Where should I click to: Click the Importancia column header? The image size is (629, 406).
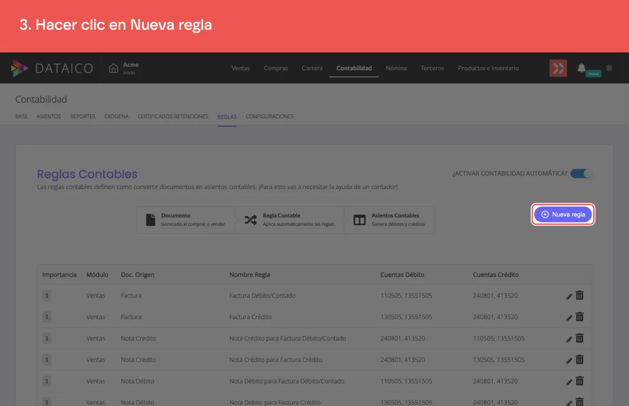[59, 275]
